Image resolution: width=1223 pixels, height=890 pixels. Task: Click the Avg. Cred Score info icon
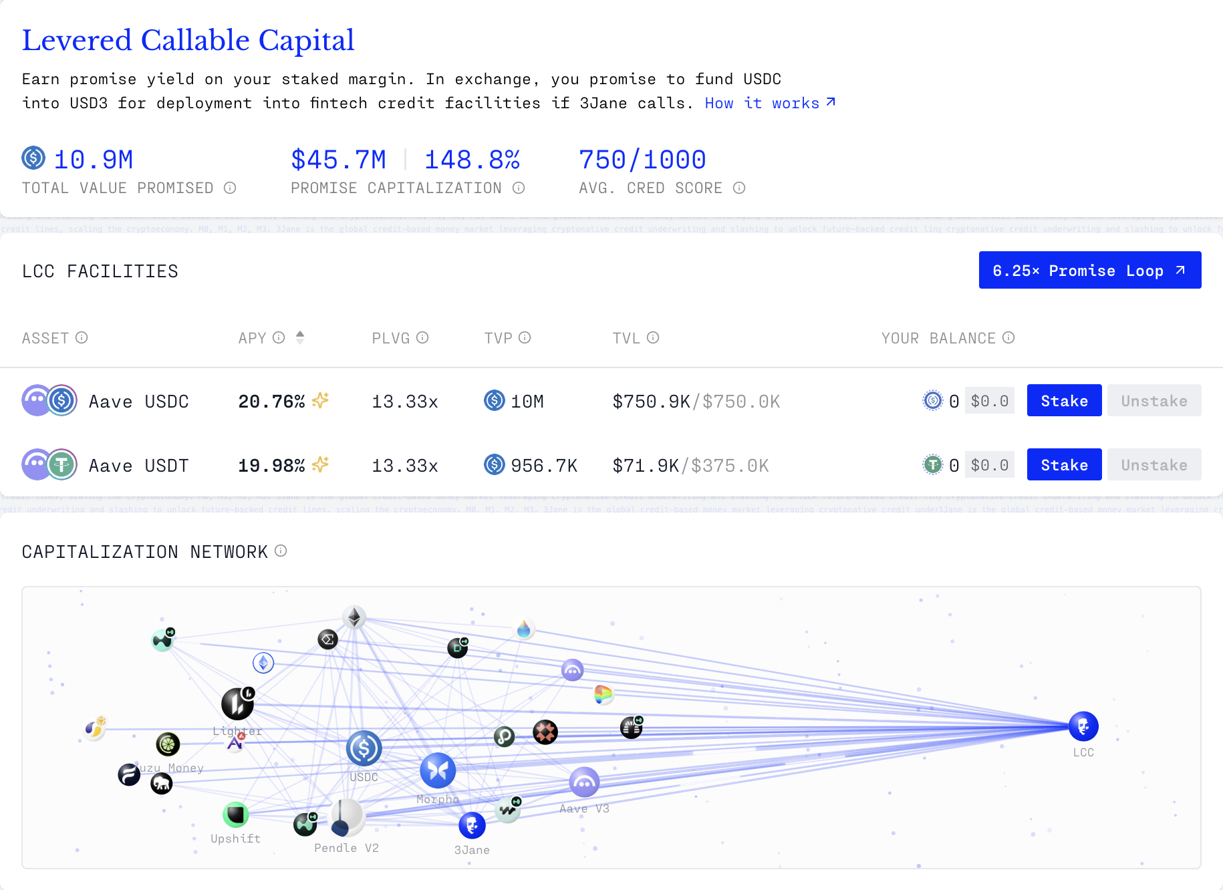[739, 188]
